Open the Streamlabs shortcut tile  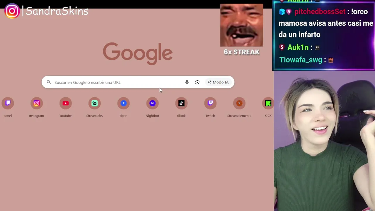[x=94, y=107]
